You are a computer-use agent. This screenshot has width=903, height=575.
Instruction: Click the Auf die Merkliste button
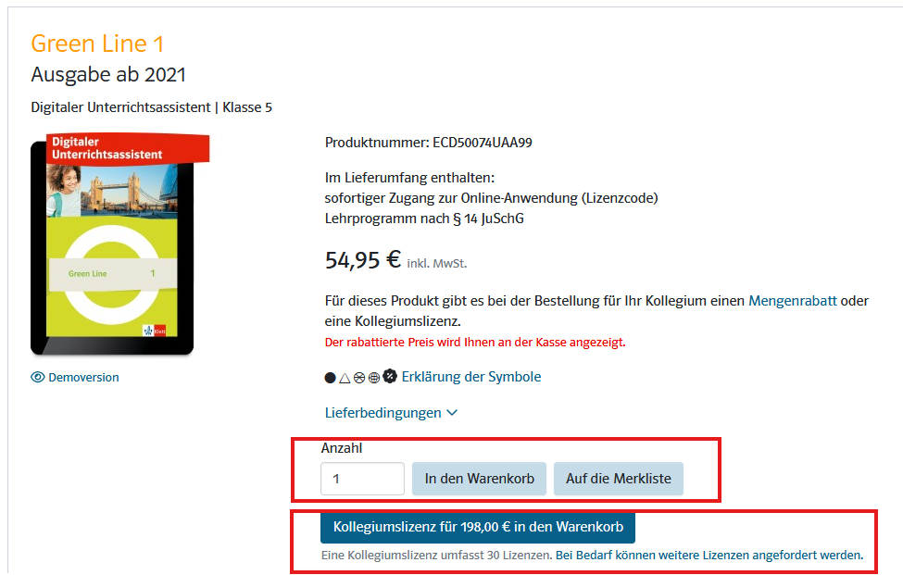click(619, 479)
